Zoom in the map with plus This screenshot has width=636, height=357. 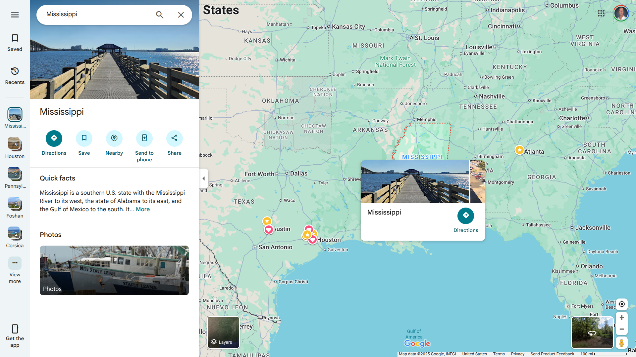[x=622, y=318]
